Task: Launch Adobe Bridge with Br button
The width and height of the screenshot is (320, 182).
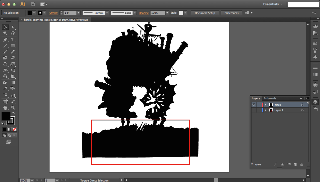Action: [x=33, y=4]
